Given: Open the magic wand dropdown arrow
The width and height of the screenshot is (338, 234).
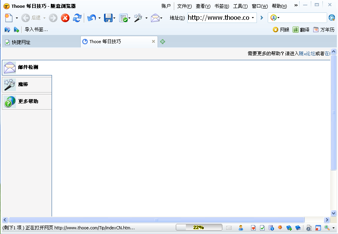Looking at the screenshot, I should tap(146, 18).
